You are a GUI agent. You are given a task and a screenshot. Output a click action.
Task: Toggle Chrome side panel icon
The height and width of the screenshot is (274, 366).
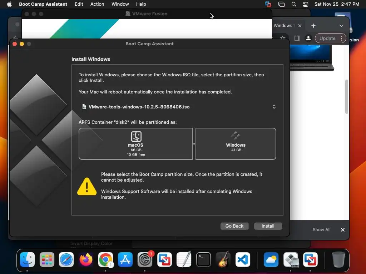[x=297, y=38]
